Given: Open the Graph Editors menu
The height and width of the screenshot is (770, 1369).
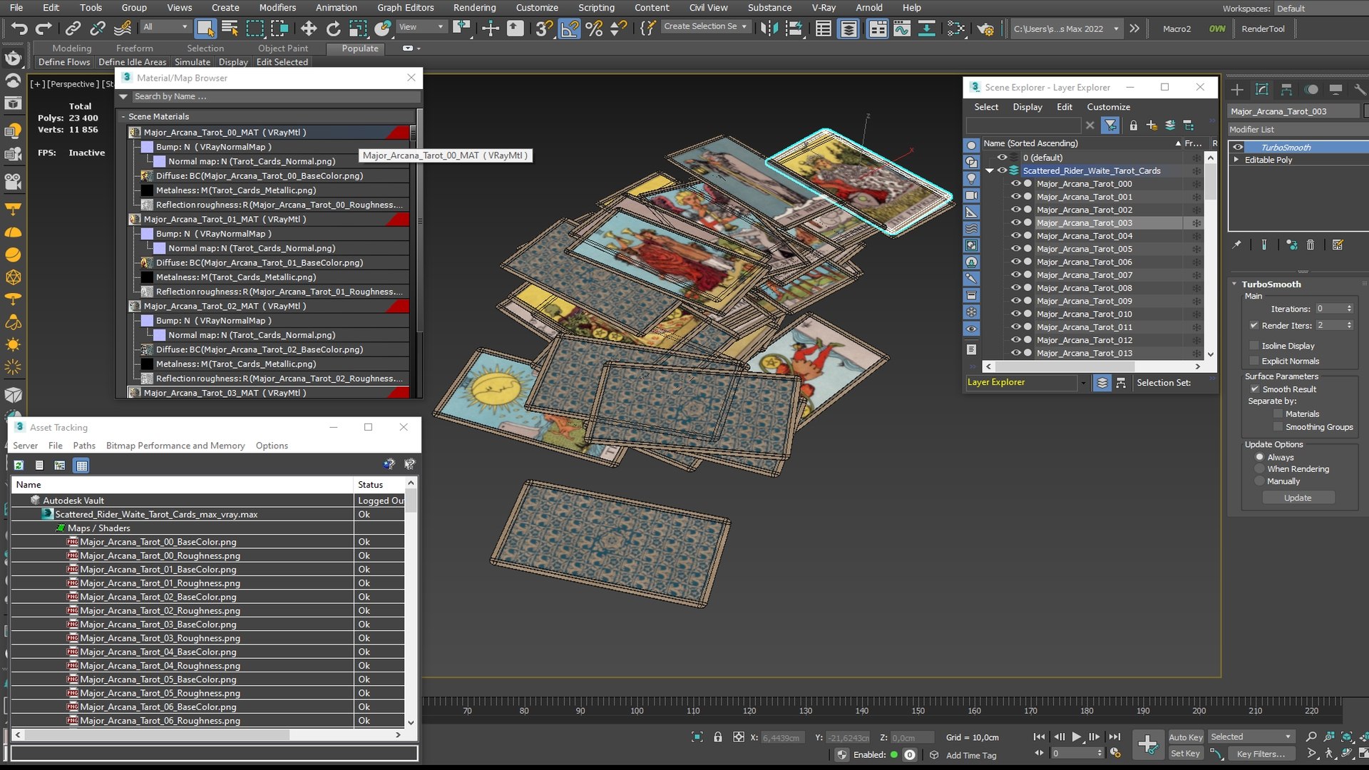Looking at the screenshot, I should [x=405, y=7].
